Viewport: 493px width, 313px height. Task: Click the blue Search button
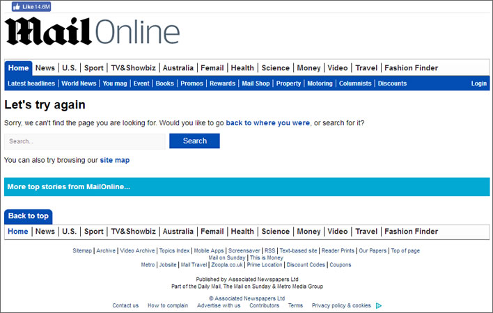(194, 141)
